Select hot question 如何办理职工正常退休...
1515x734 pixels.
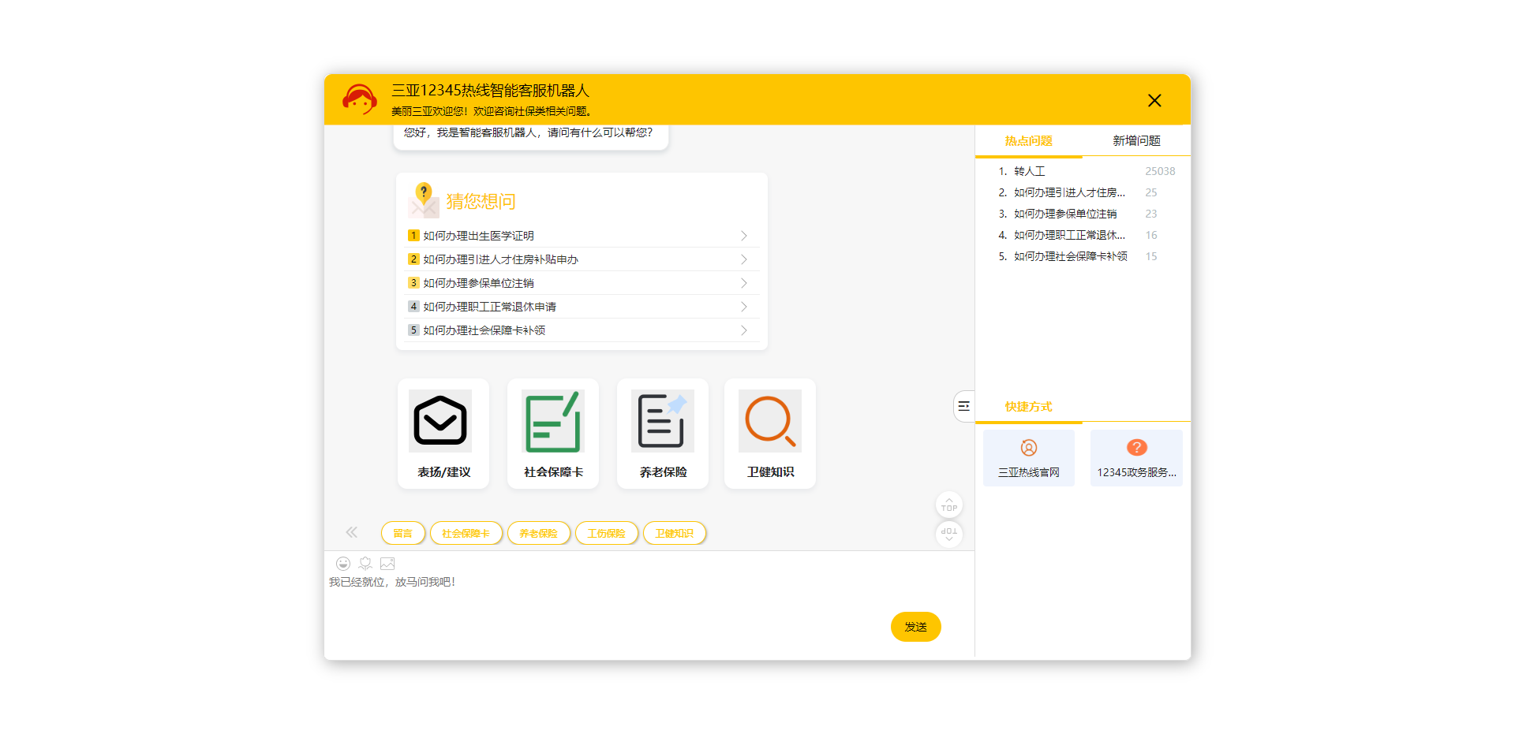[x=1069, y=235]
